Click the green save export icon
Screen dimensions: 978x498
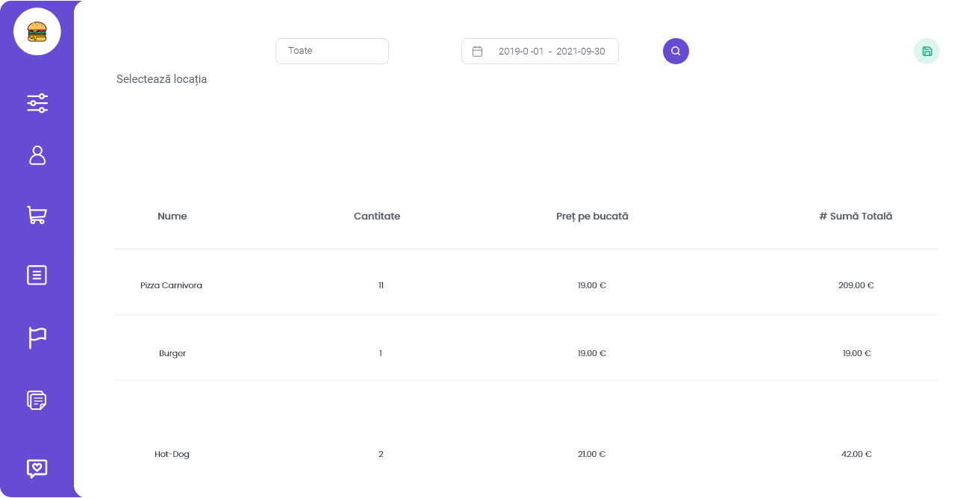(x=926, y=51)
